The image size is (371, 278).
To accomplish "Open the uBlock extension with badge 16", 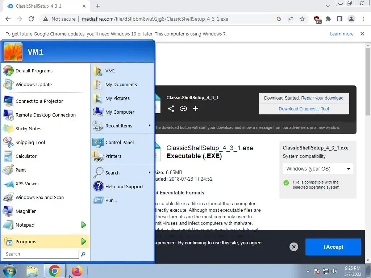I will [x=317, y=20].
